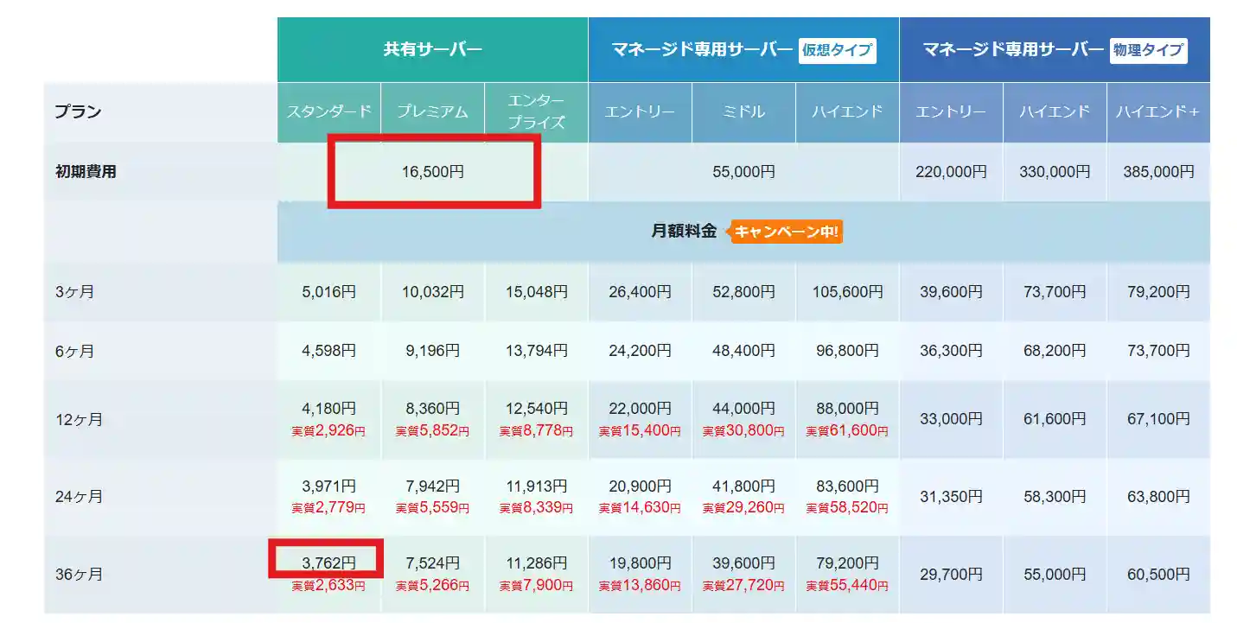Click the 13,794円 price cell
1237x623 pixels.
tap(536, 352)
